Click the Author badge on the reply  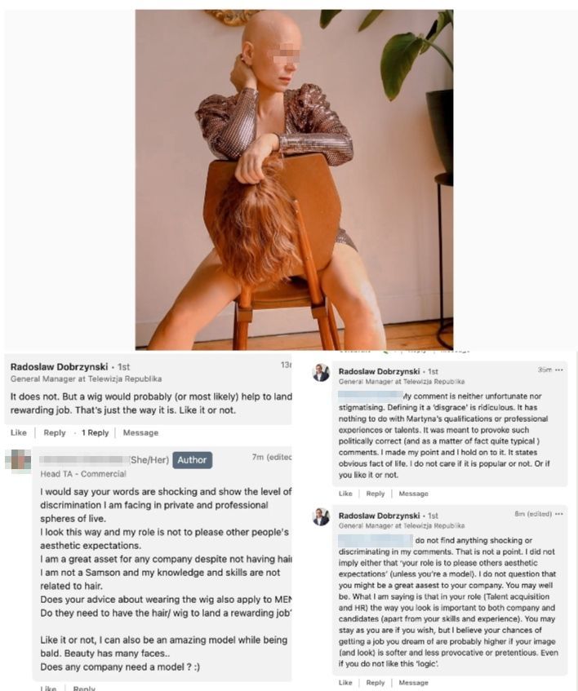192,460
